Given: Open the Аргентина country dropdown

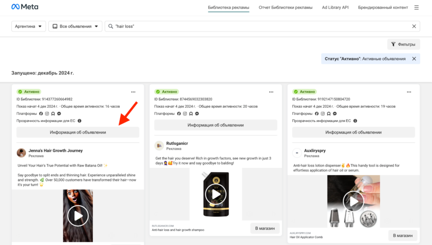Looking at the screenshot, I should coord(28,26).
